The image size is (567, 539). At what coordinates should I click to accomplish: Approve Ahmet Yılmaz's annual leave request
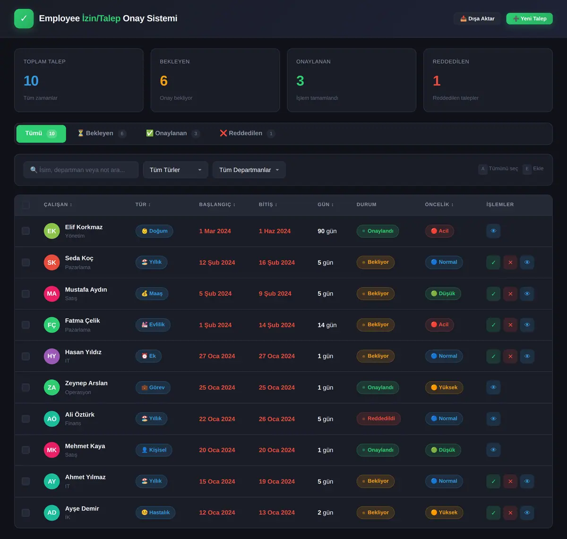point(493,481)
